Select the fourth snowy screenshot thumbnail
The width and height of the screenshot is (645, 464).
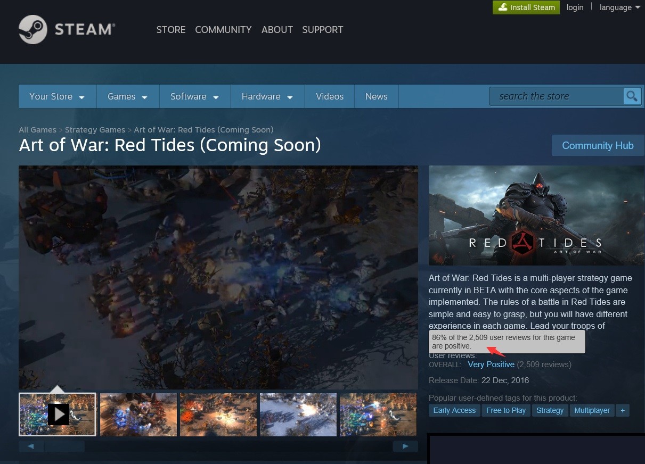[x=298, y=415]
